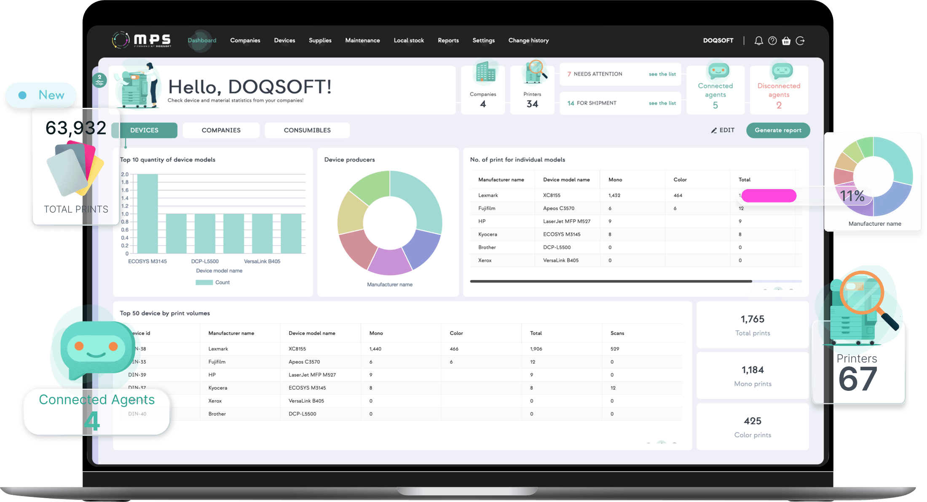927x502 pixels.
Task: Open the Change history menu item
Action: pyautogui.click(x=528, y=40)
